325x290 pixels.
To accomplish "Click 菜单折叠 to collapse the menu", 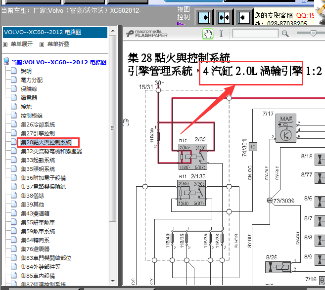I will pyautogui.click(x=58, y=44).
